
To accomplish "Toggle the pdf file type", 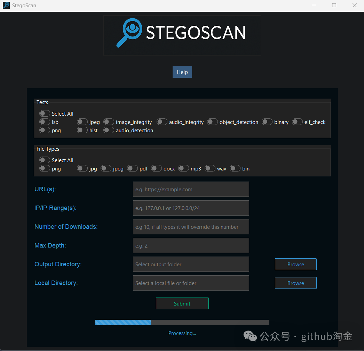I will (x=132, y=168).
